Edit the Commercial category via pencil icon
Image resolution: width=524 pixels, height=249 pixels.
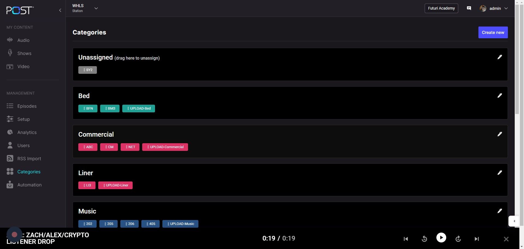pos(499,134)
